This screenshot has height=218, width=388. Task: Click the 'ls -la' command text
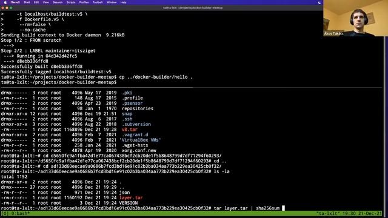pos(221,171)
